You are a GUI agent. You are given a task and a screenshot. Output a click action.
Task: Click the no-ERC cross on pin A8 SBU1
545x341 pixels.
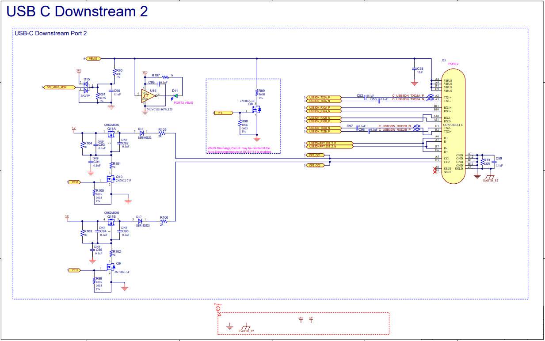click(435, 168)
